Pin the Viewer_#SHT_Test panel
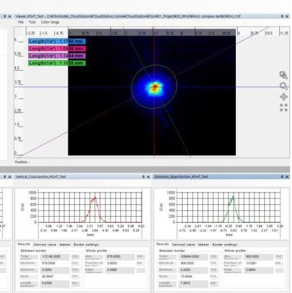 click(x=282, y=16)
